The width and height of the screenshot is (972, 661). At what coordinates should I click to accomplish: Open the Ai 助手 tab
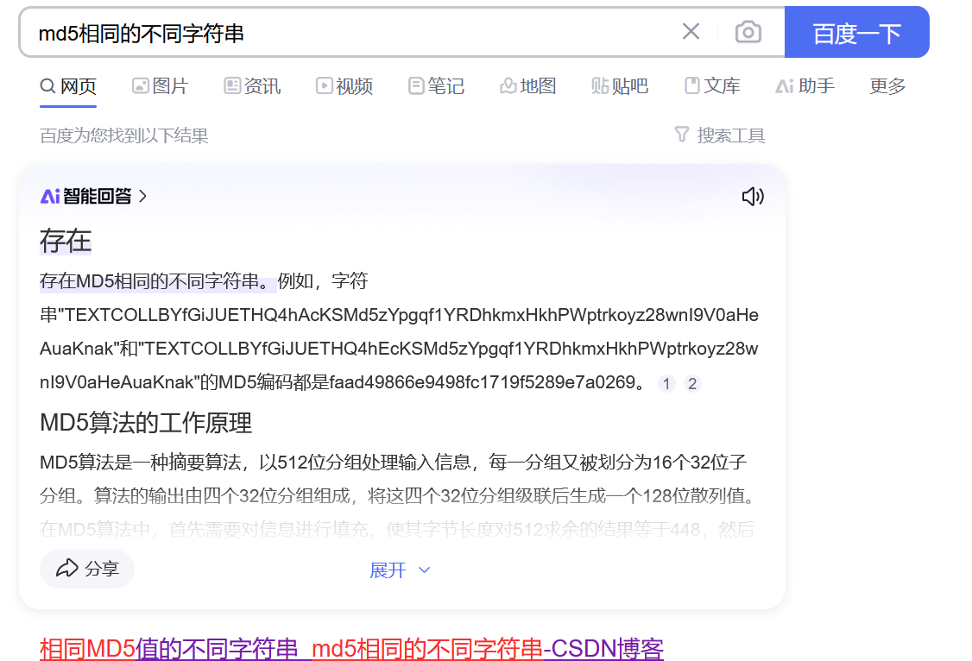(805, 86)
